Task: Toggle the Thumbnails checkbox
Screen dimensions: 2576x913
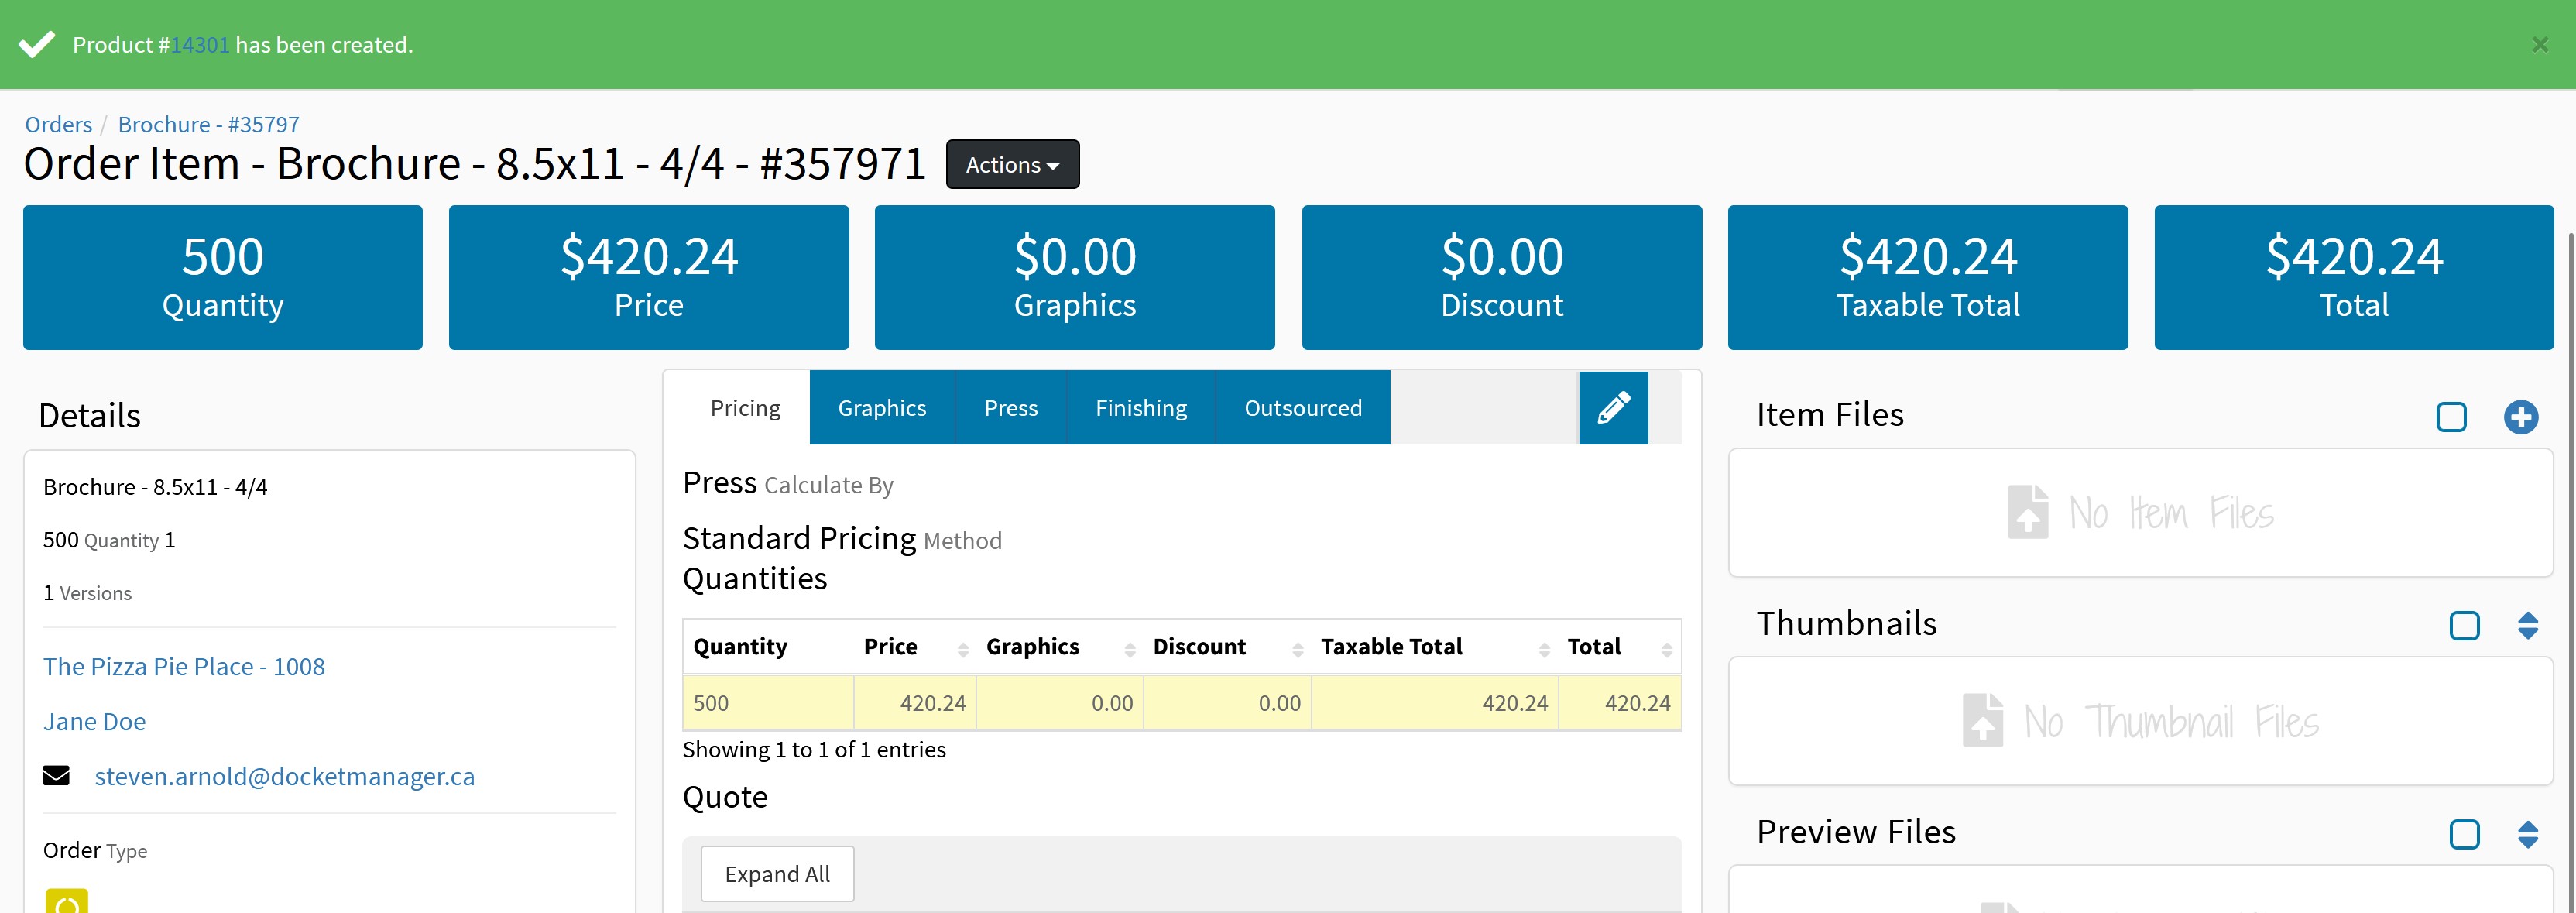Action: (2464, 626)
